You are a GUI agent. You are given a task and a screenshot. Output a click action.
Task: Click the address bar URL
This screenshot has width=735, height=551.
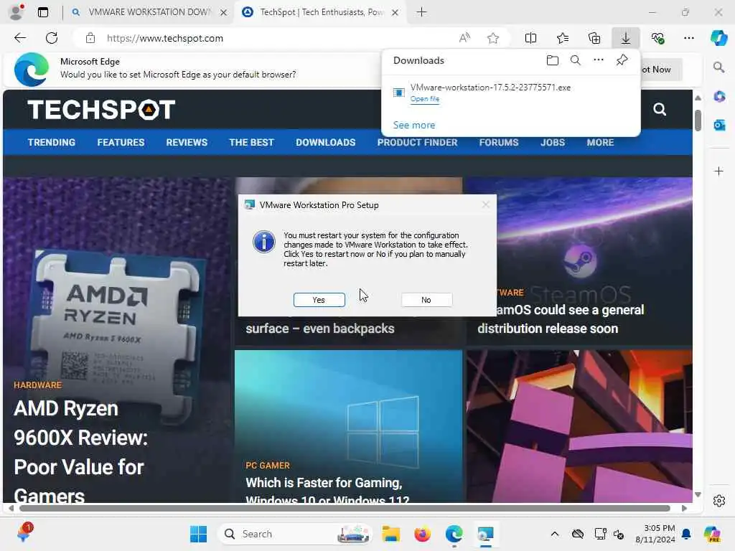(165, 39)
